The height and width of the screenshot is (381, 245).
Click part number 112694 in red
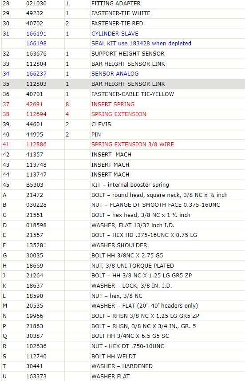36,114
